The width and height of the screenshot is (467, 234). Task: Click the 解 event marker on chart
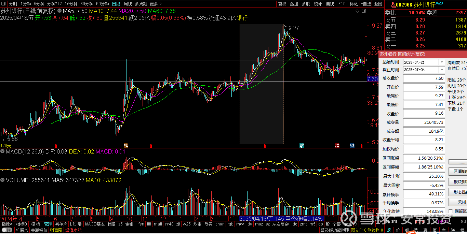(302, 146)
